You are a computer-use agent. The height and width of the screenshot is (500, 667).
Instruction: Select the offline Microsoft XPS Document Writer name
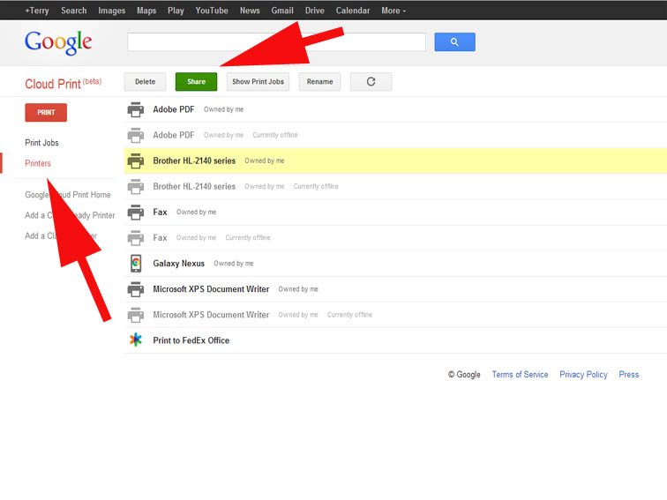click(x=211, y=315)
